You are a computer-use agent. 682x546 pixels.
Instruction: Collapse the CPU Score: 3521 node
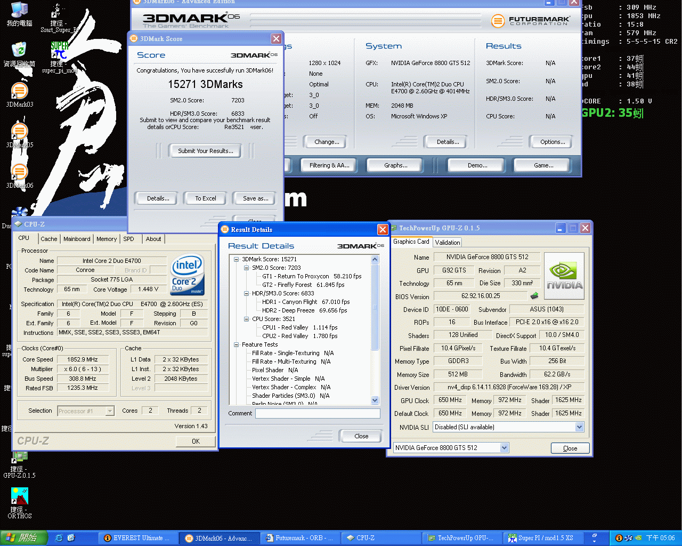[247, 319]
